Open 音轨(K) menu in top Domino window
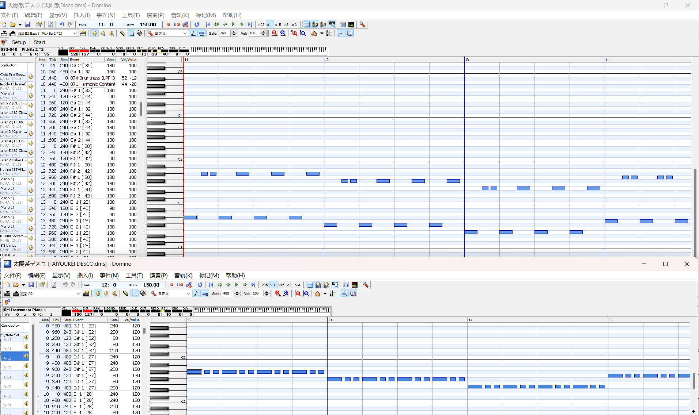Screen dimensions: 699x415 (180, 15)
